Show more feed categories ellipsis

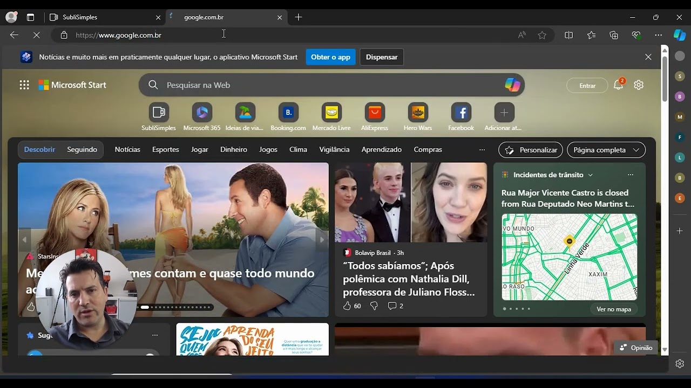pos(482,150)
